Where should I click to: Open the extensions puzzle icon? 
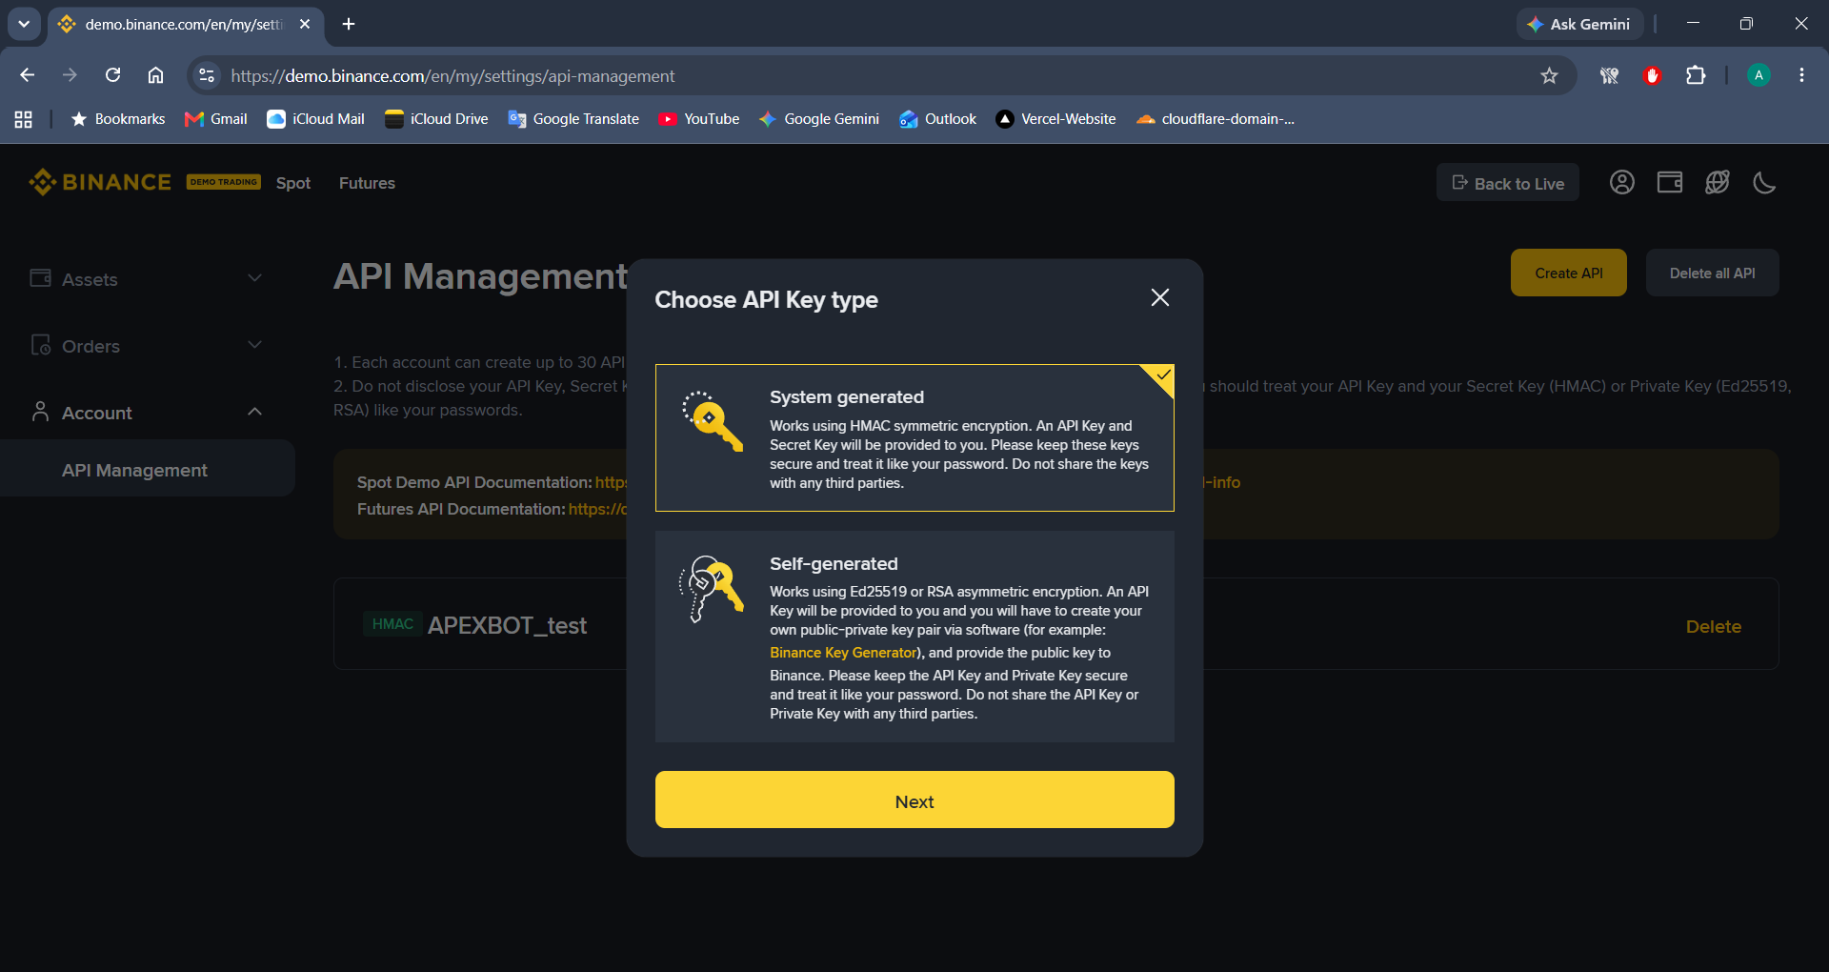1696,75
